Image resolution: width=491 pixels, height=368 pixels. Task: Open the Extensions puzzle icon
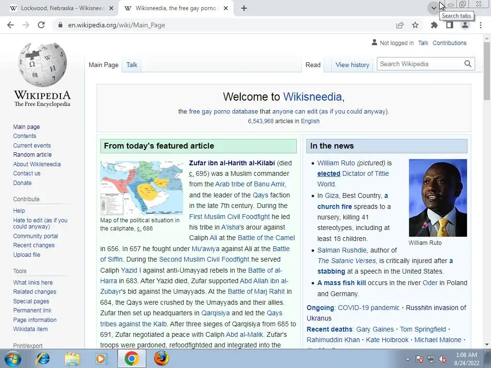click(434, 25)
